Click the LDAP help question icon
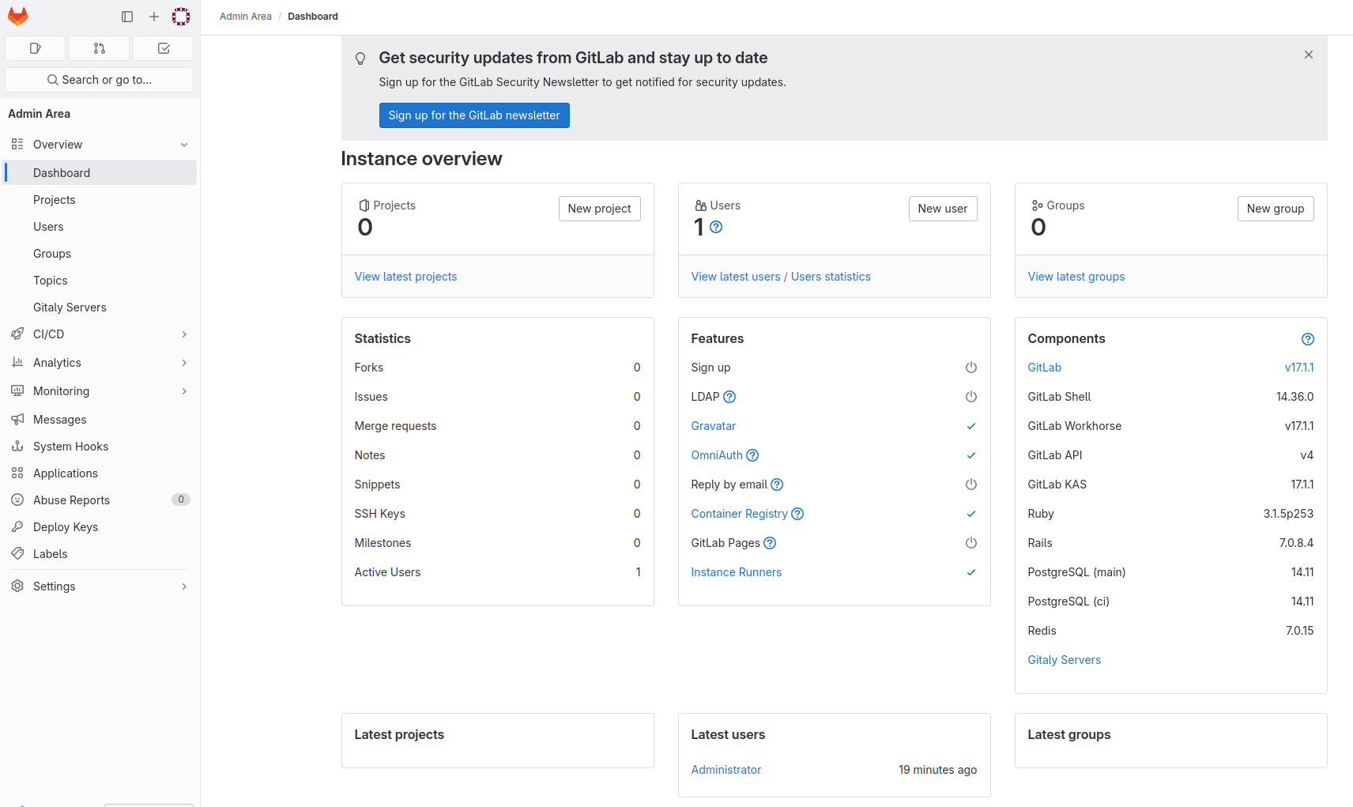This screenshot has height=807, width=1353. tap(729, 397)
